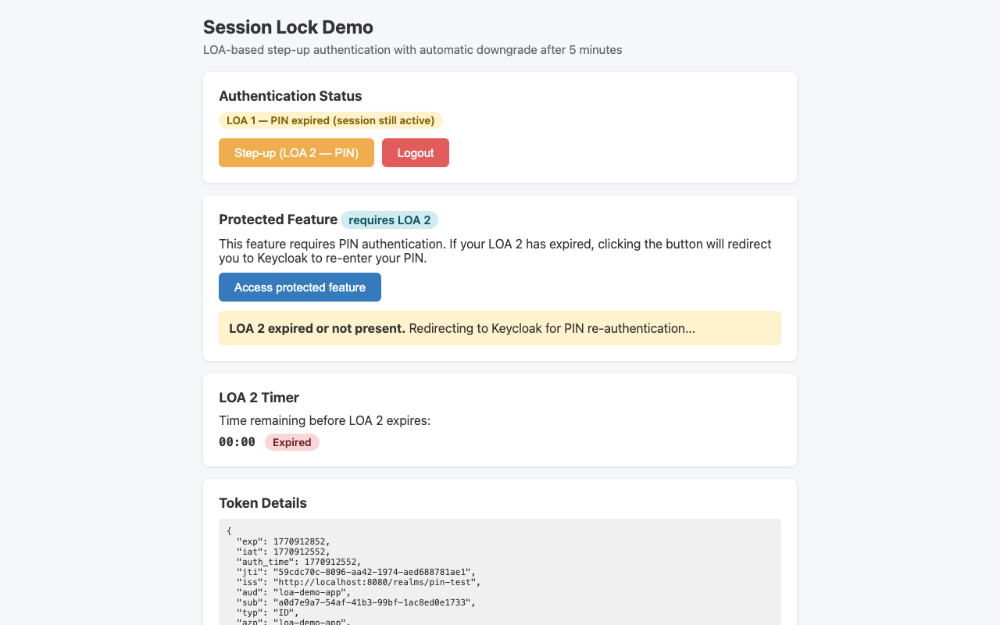Select the 'LOA 1 — PIN expired' status badge
1000x625 pixels.
coord(330,120)
